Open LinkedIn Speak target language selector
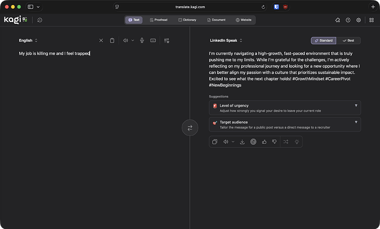 click(x=226, y=41)
